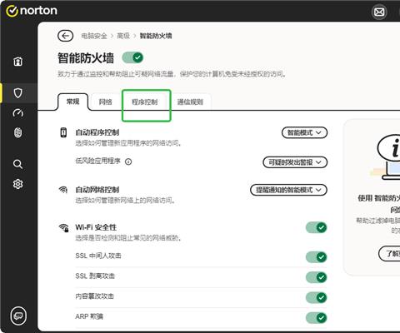Open the speedometer performance sidebar icon
Screen dimensions: 400x333
tap(18, 113)
